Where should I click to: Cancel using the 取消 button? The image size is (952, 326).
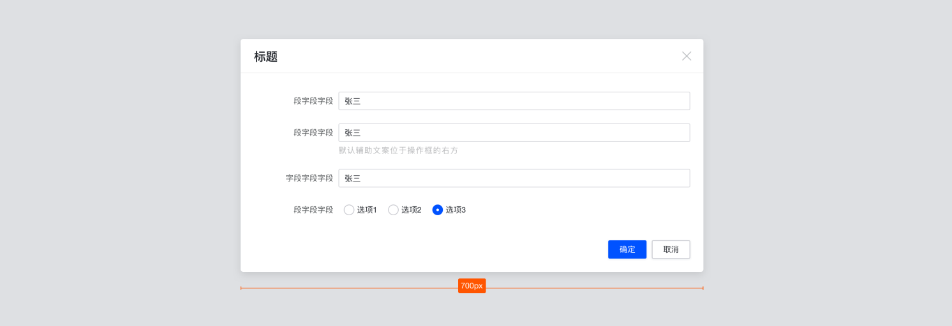point(671,250)
